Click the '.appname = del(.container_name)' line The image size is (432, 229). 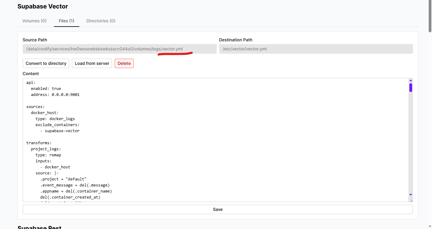[76, 191]
